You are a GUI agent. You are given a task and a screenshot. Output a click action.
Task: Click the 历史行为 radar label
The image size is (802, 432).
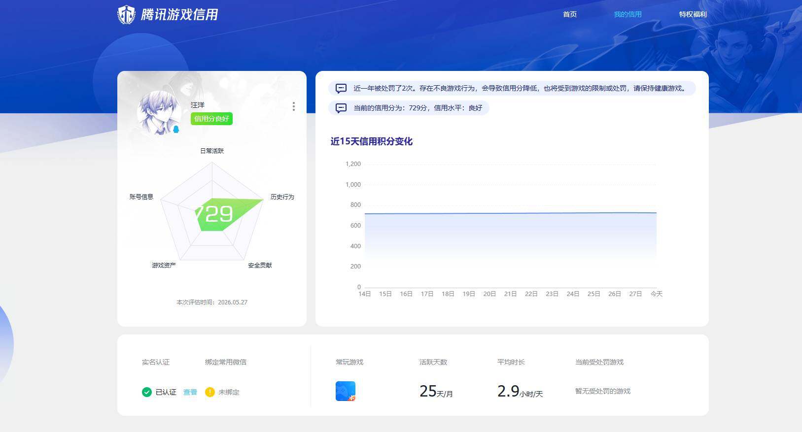(282, 197)
